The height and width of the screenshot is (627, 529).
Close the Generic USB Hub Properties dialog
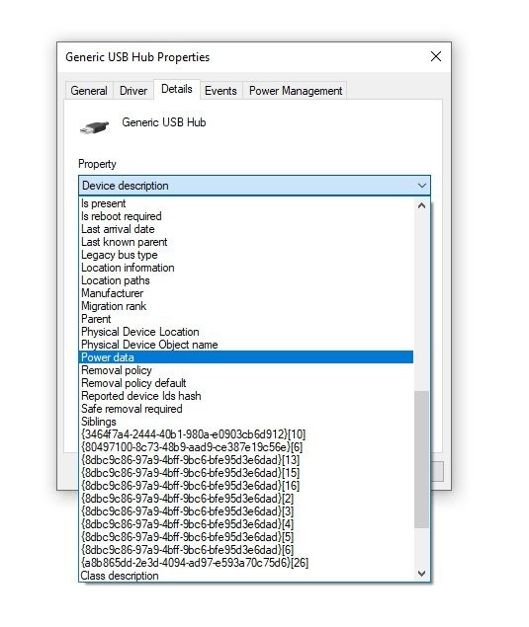(x=436, y=56)
